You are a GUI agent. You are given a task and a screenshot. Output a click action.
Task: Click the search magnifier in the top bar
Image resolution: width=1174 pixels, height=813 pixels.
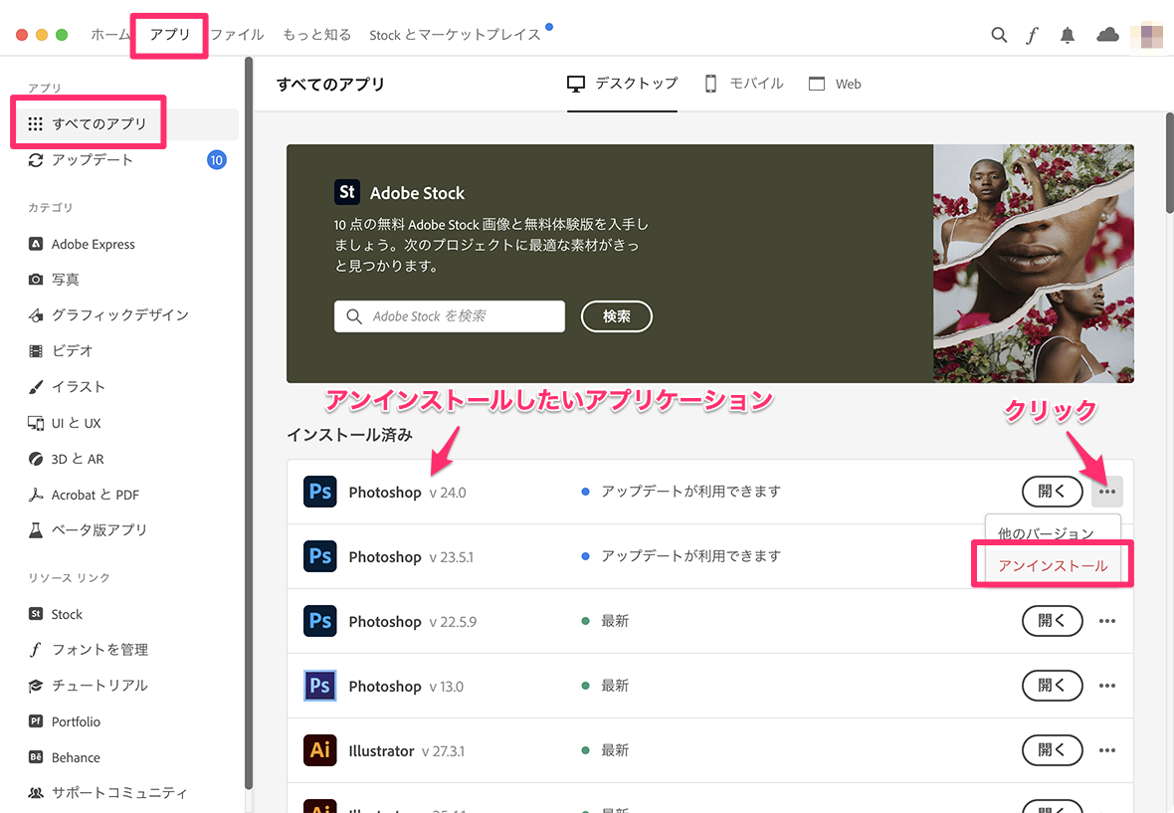click(x=998, y=34)
